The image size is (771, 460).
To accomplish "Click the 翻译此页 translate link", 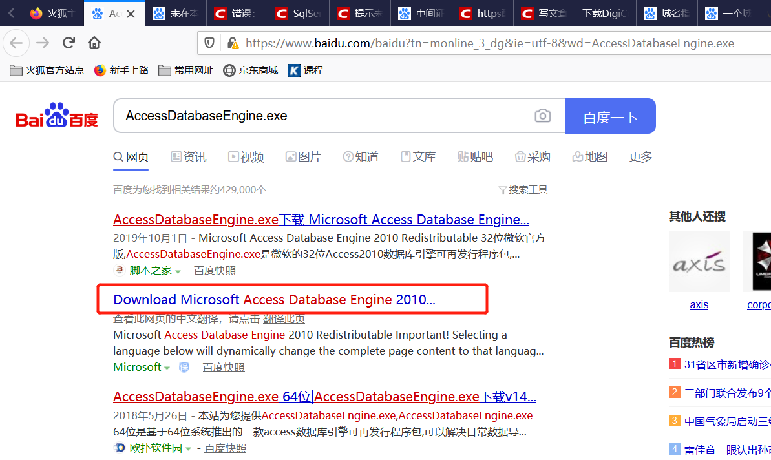I will tap(284, 319).
